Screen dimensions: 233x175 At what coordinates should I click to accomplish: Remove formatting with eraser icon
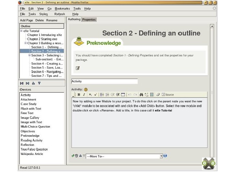158,95
